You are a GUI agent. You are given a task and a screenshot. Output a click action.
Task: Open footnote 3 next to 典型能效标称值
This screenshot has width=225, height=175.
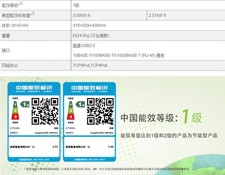click(x=33, y=13)
